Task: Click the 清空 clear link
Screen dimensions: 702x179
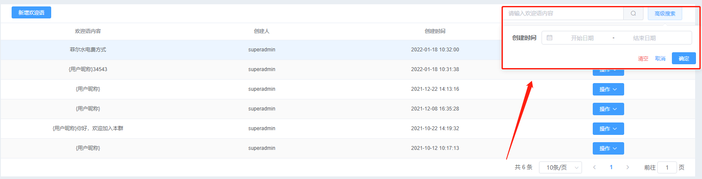Action: pos(643,59)
